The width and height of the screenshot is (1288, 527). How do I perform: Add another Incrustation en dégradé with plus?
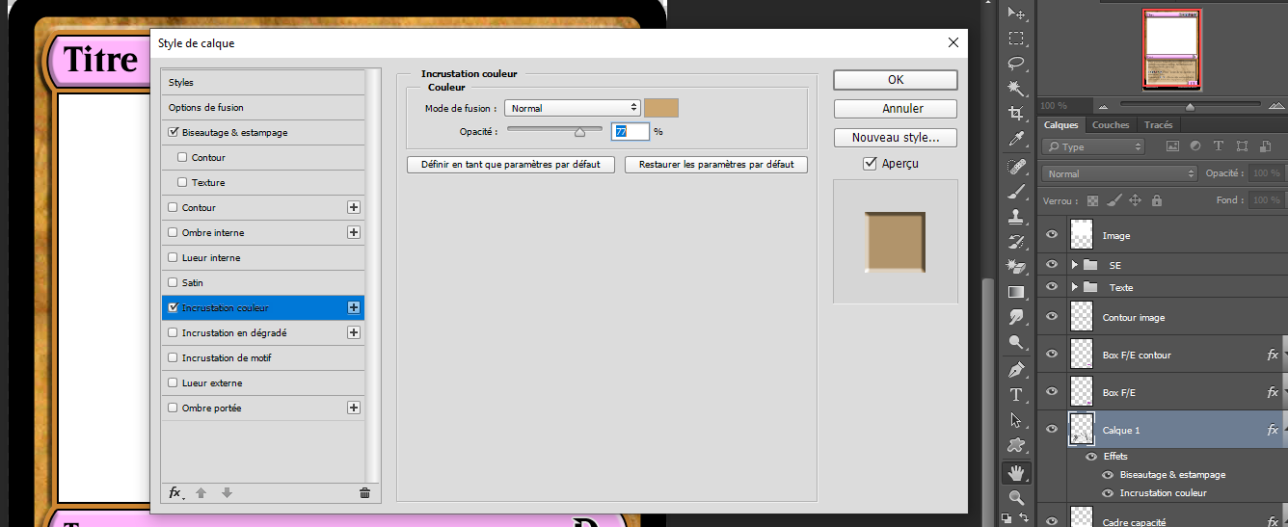pos(354,332)
